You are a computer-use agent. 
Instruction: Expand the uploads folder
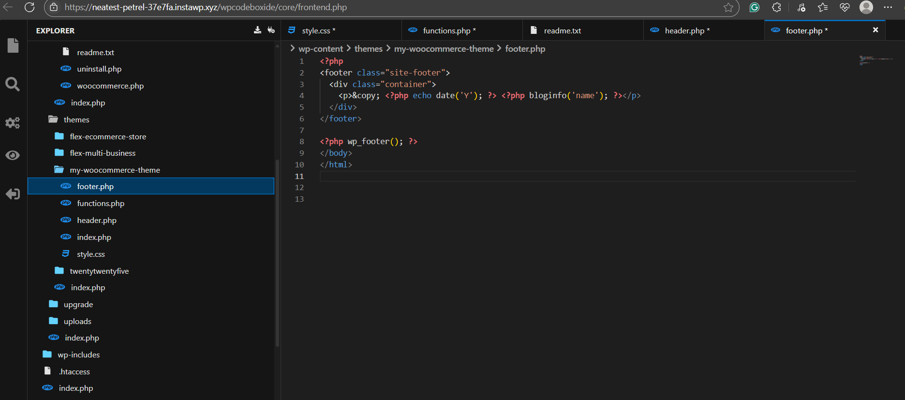pos(77,321)
